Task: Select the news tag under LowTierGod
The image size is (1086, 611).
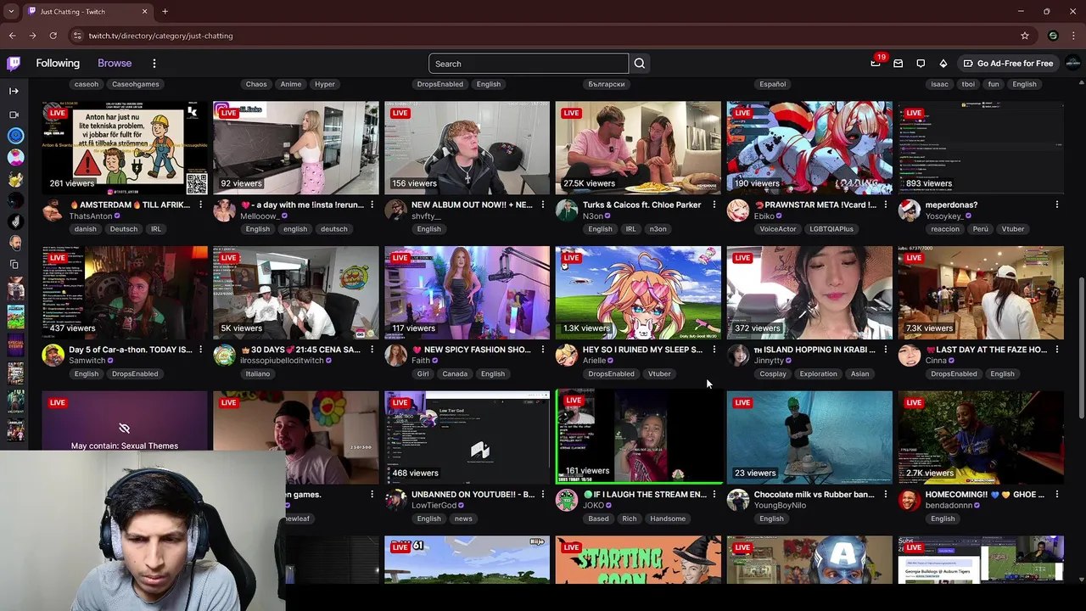Action: pos(463,519)
